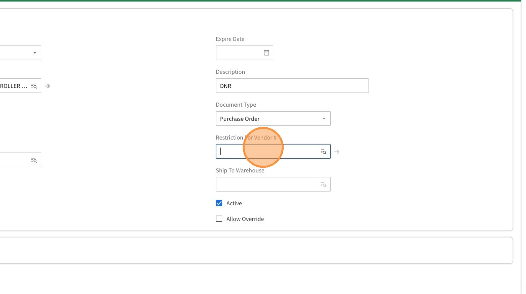Open lookup search for Ship To Warehouse
Viewport: 526px width, 294px height.
pos(323,185)
